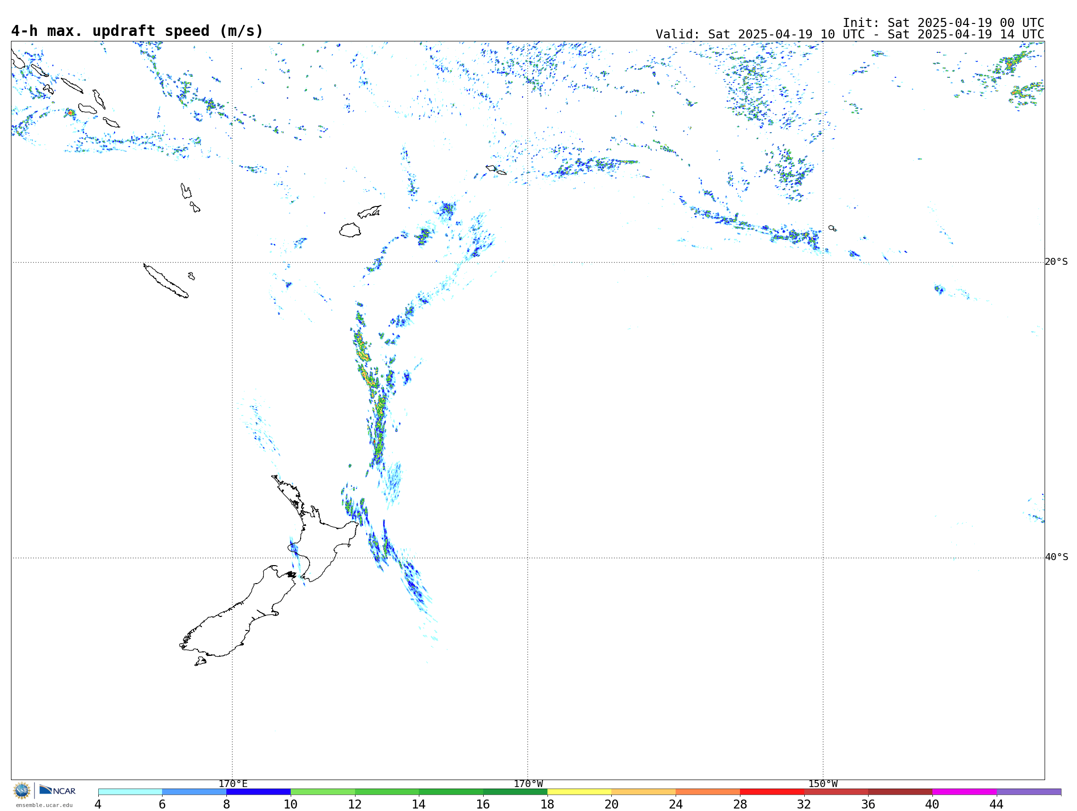
Task: Pick the light blue 6–8 colorbar swatch
Action: click(x=194, y=792)
